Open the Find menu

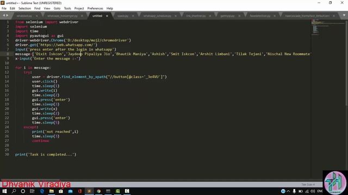pyautogui.click(x=38, y=9)
